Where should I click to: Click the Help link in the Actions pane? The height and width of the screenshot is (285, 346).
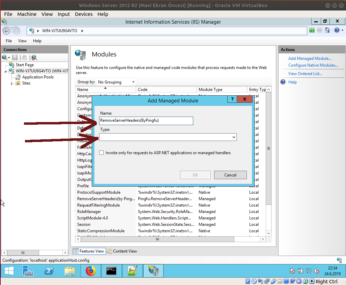[x=292, y=82]
